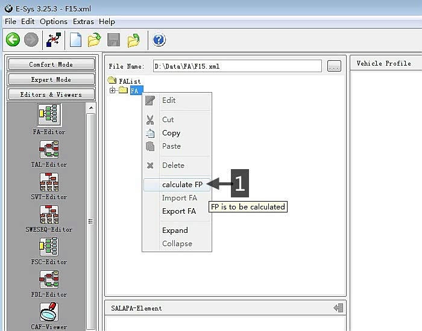Screen dimensions: 422x331
Task: Open the Extras menu
Action: tap(83, 22)
